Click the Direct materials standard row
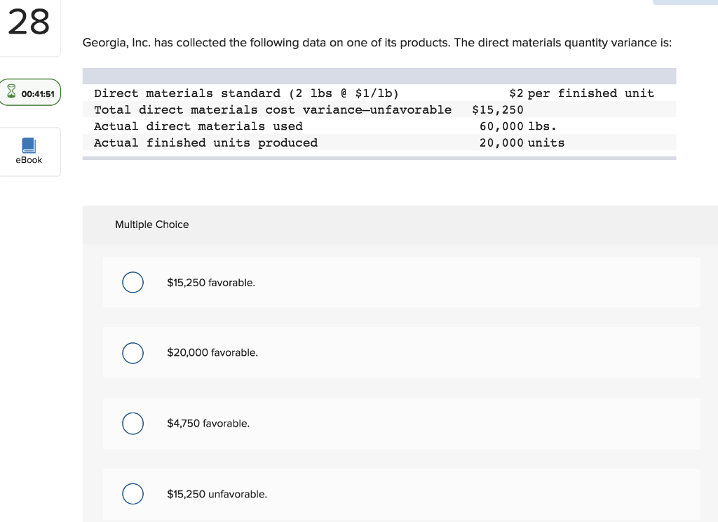 pos(246,93)
